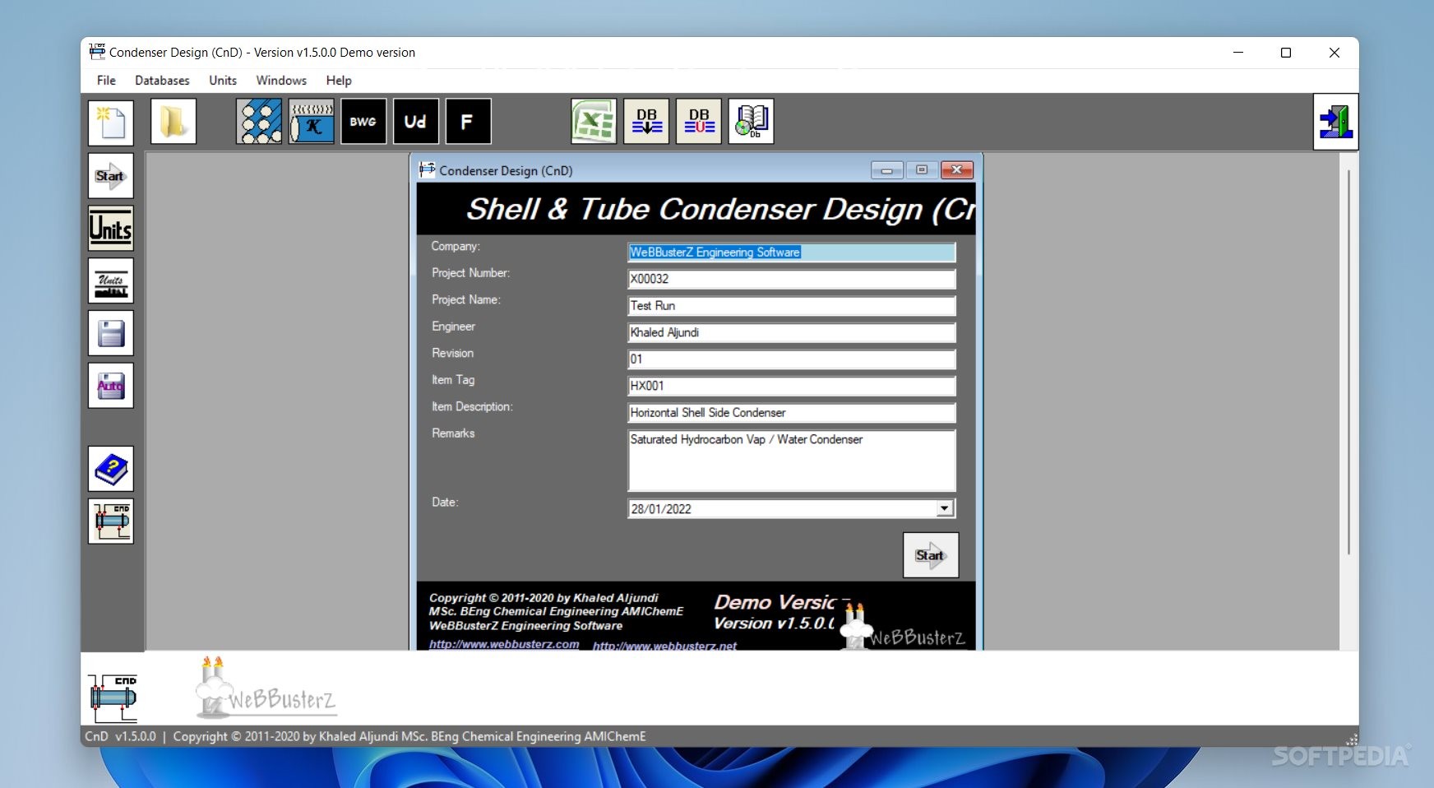Screen dimensions: 1434x788
Task: Click the Ud toolbar icon
Action: tap(416, 122)
